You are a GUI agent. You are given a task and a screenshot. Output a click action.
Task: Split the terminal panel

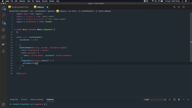pos(174,100)
